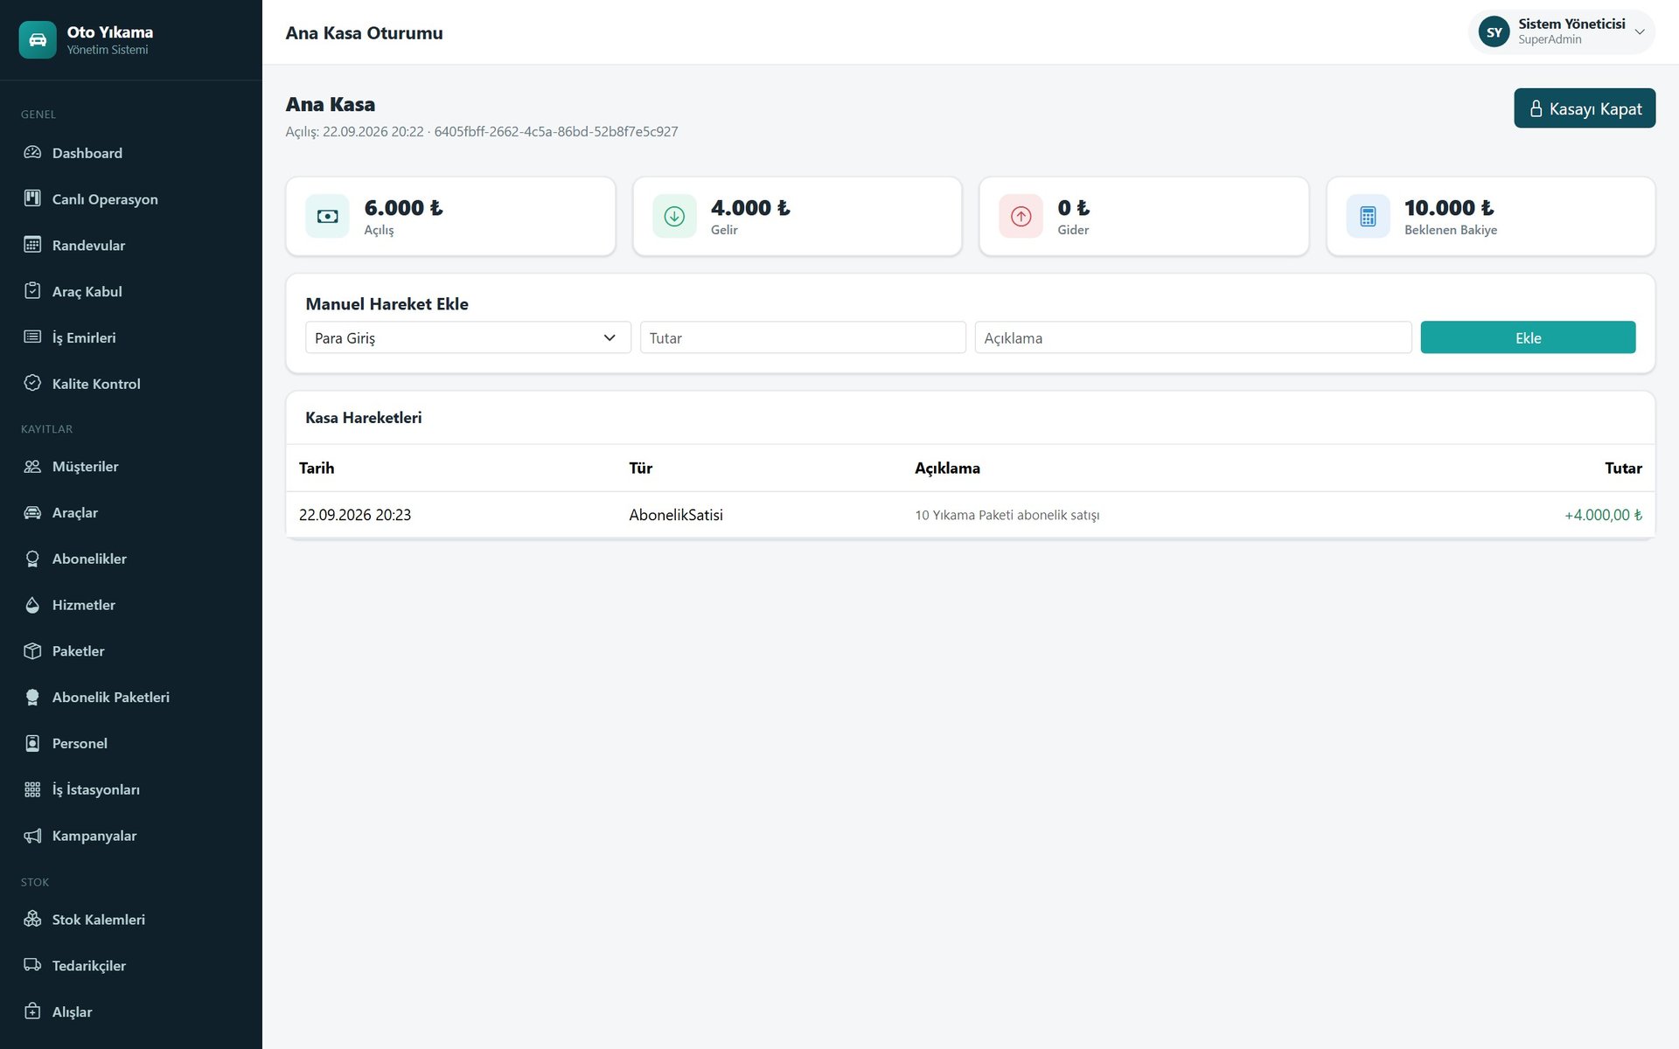Click the SY user avatar

(x=1494, y=31)
